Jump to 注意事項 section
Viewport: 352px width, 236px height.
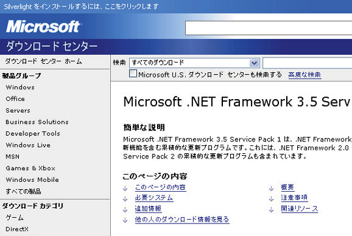294,198
